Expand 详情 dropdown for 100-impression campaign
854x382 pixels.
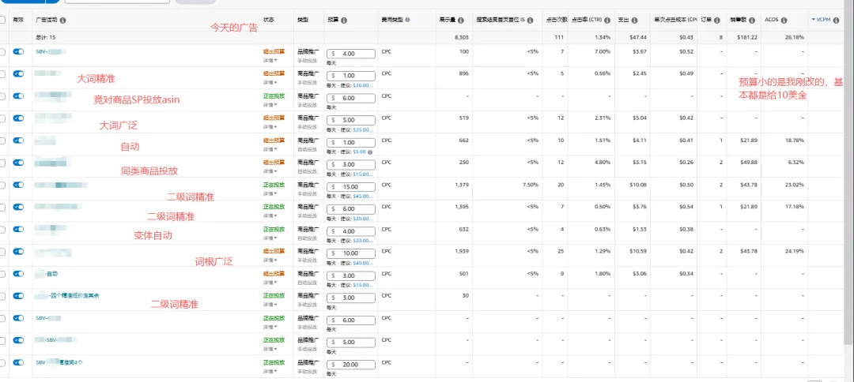tap(270, 60)
